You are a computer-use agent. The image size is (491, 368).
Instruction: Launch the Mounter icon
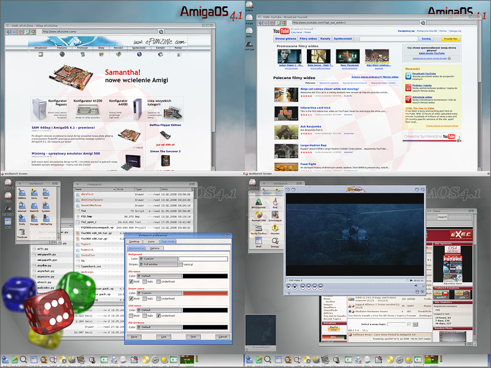(x=275, y=229)
